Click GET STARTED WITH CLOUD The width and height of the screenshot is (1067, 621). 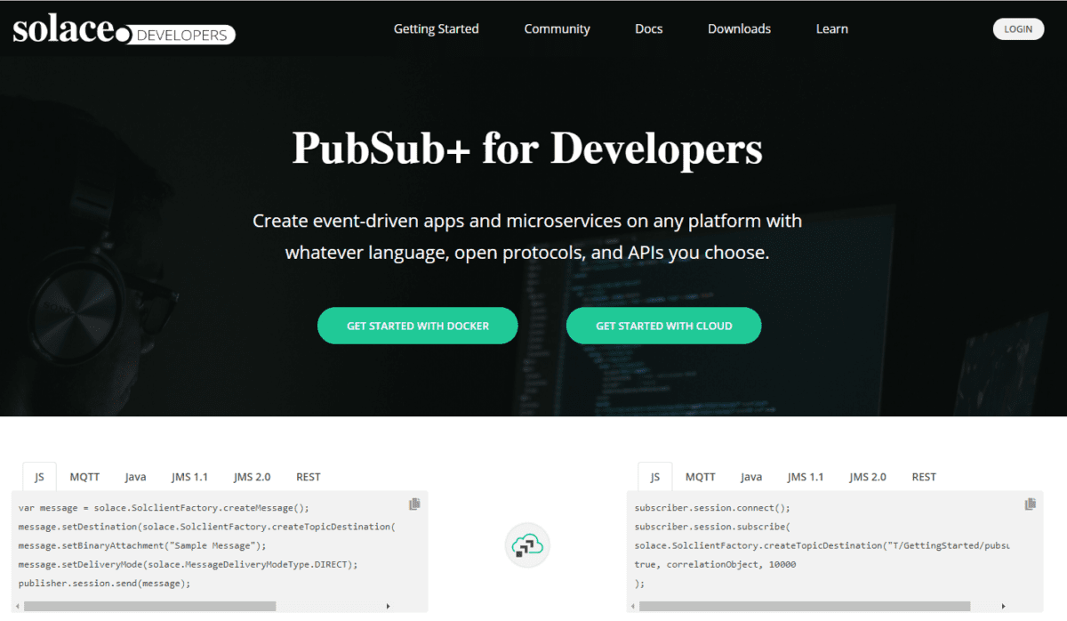tap(663, 325)
